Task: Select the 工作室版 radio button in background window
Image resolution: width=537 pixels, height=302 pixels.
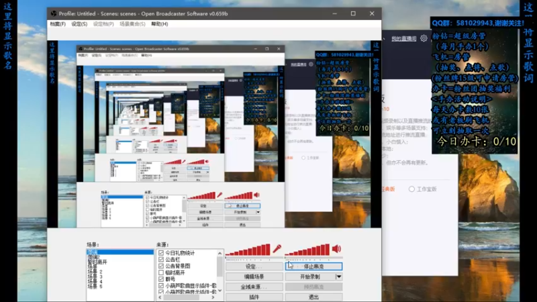Action: [411, 189]
